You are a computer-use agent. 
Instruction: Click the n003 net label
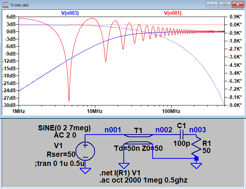click(x=197, y=130)
